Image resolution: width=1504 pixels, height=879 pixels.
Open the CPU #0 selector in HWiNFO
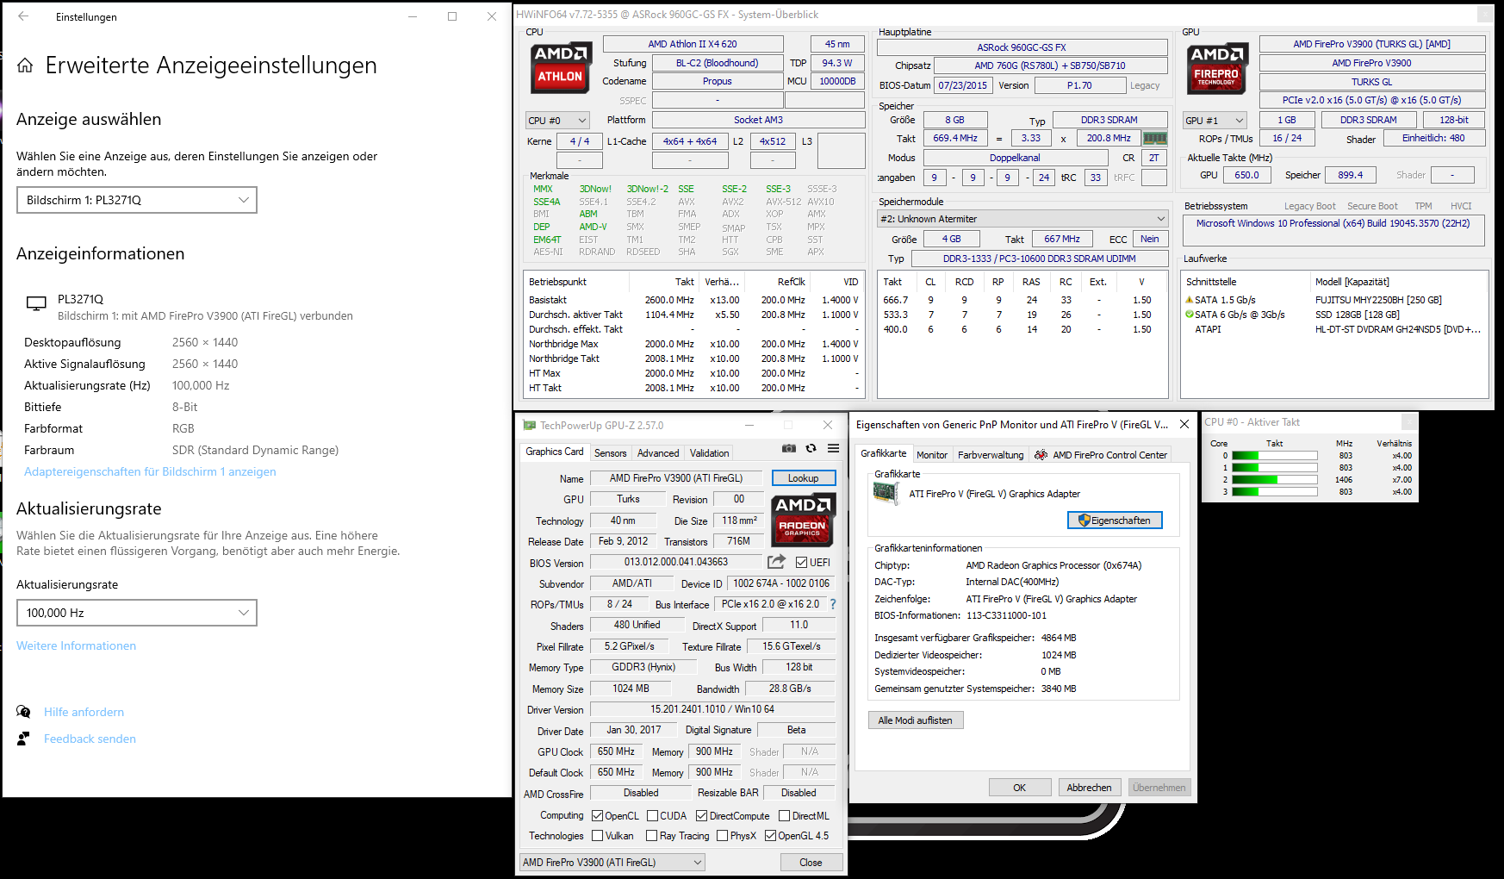coord(557,121)
